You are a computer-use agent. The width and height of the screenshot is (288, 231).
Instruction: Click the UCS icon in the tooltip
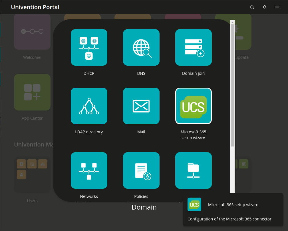[194, 204]
